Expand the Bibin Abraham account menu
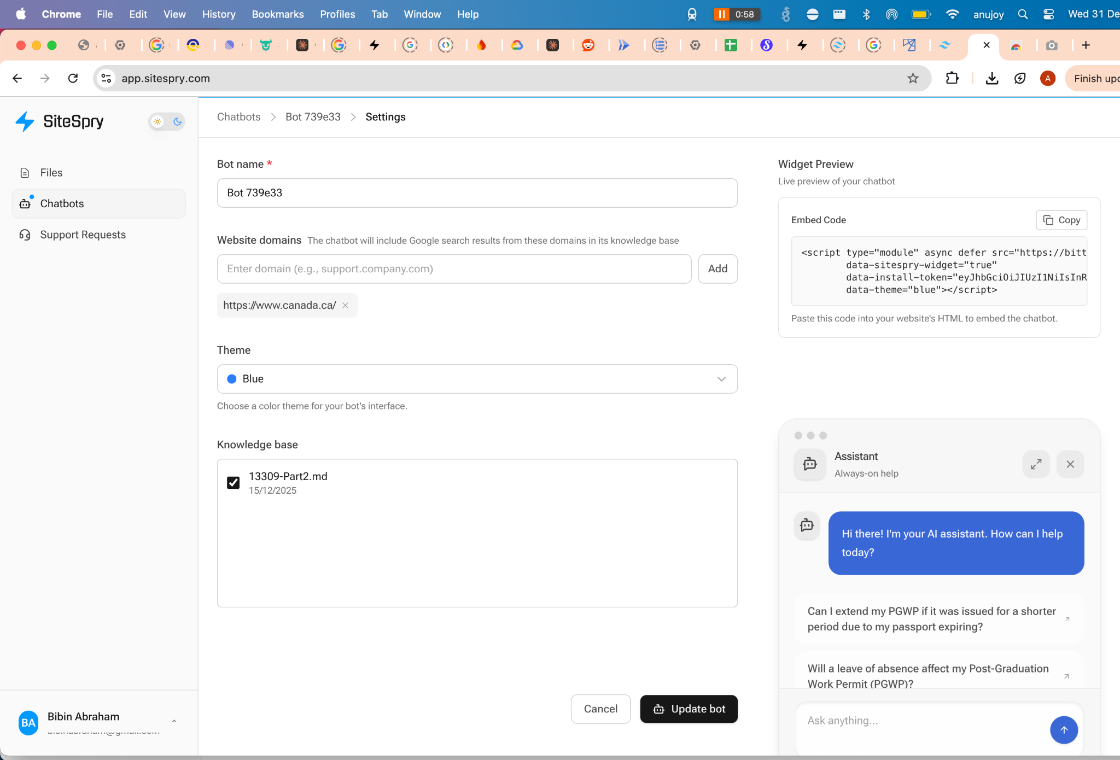This screenshot has height=760, width=1120. tap(174, 721)
